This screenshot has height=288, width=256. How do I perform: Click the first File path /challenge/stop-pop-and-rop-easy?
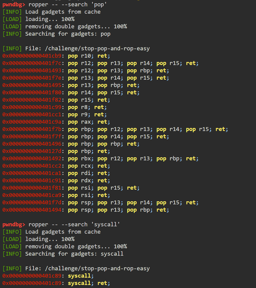tap(97, 49)
